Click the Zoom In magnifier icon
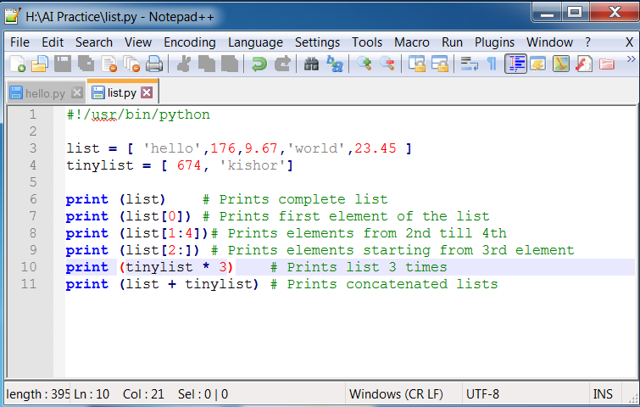640x407 pixels. coord(365,64)
